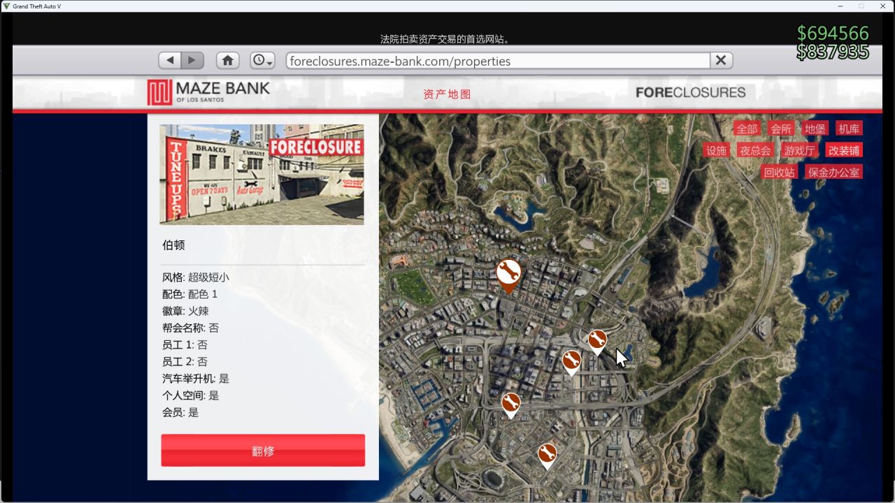Filter the map by 全部
The image size is (895, 503).
[x=747, y=129]
